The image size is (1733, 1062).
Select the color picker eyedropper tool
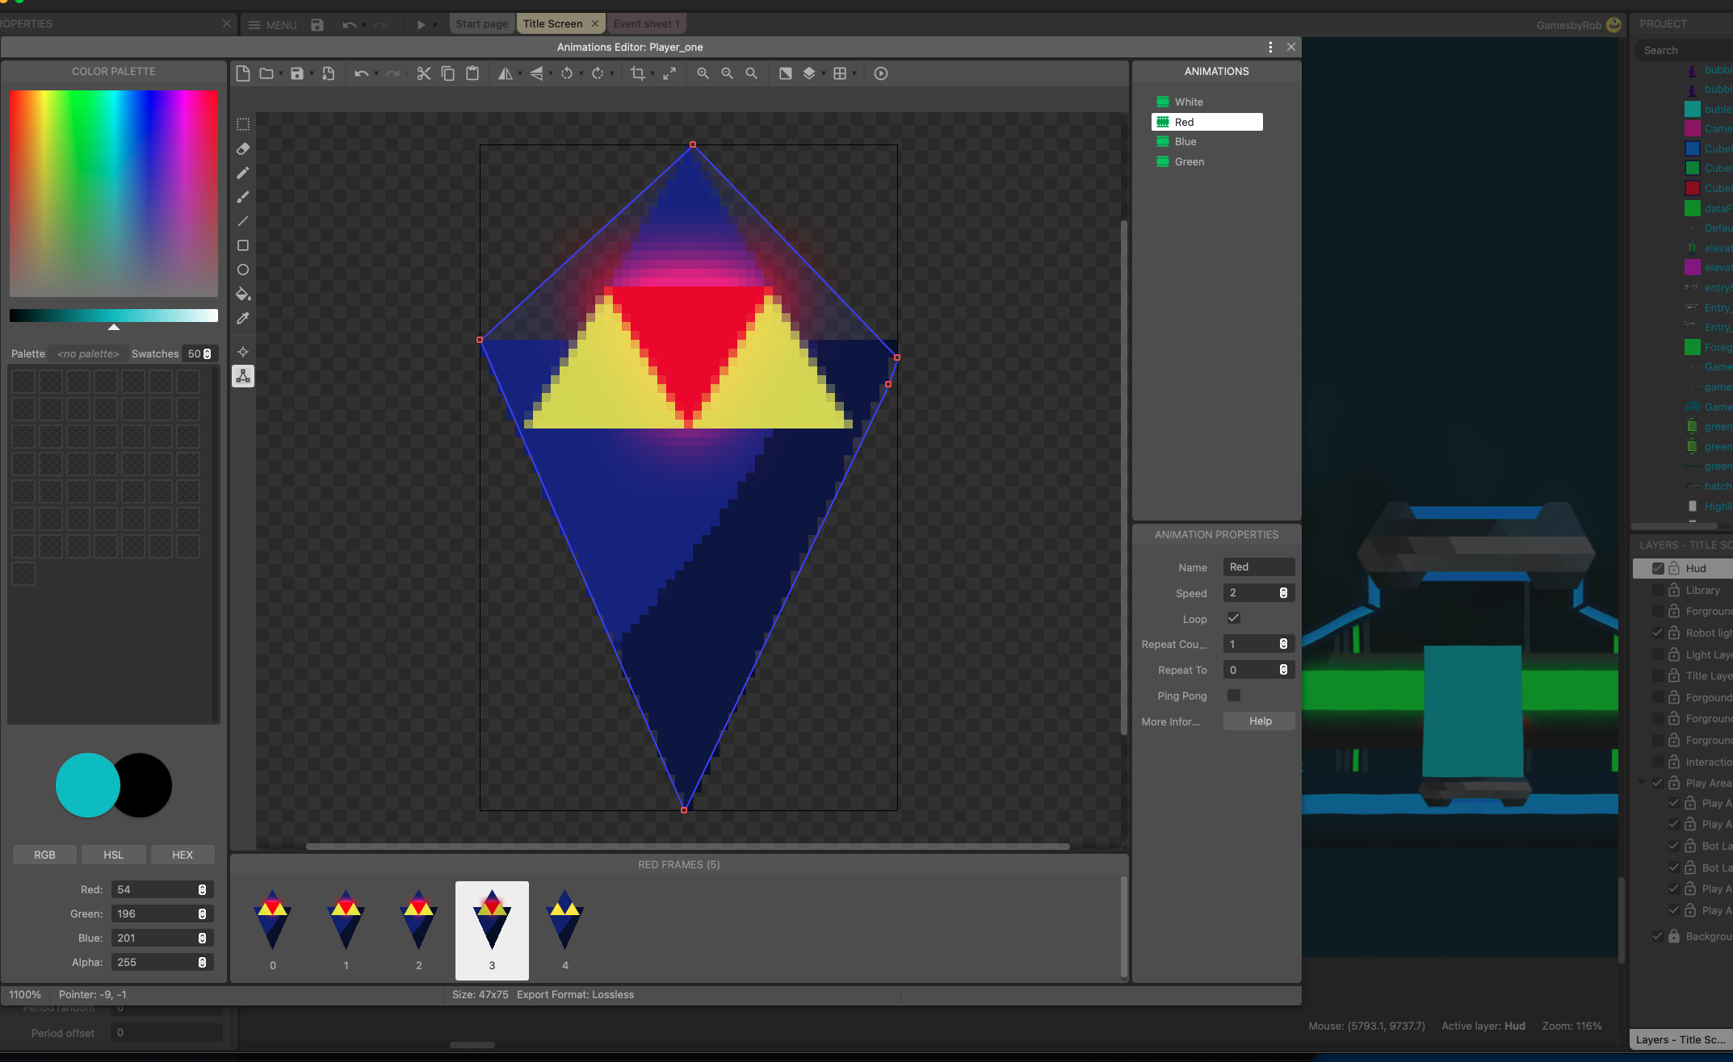coord(243,318)
